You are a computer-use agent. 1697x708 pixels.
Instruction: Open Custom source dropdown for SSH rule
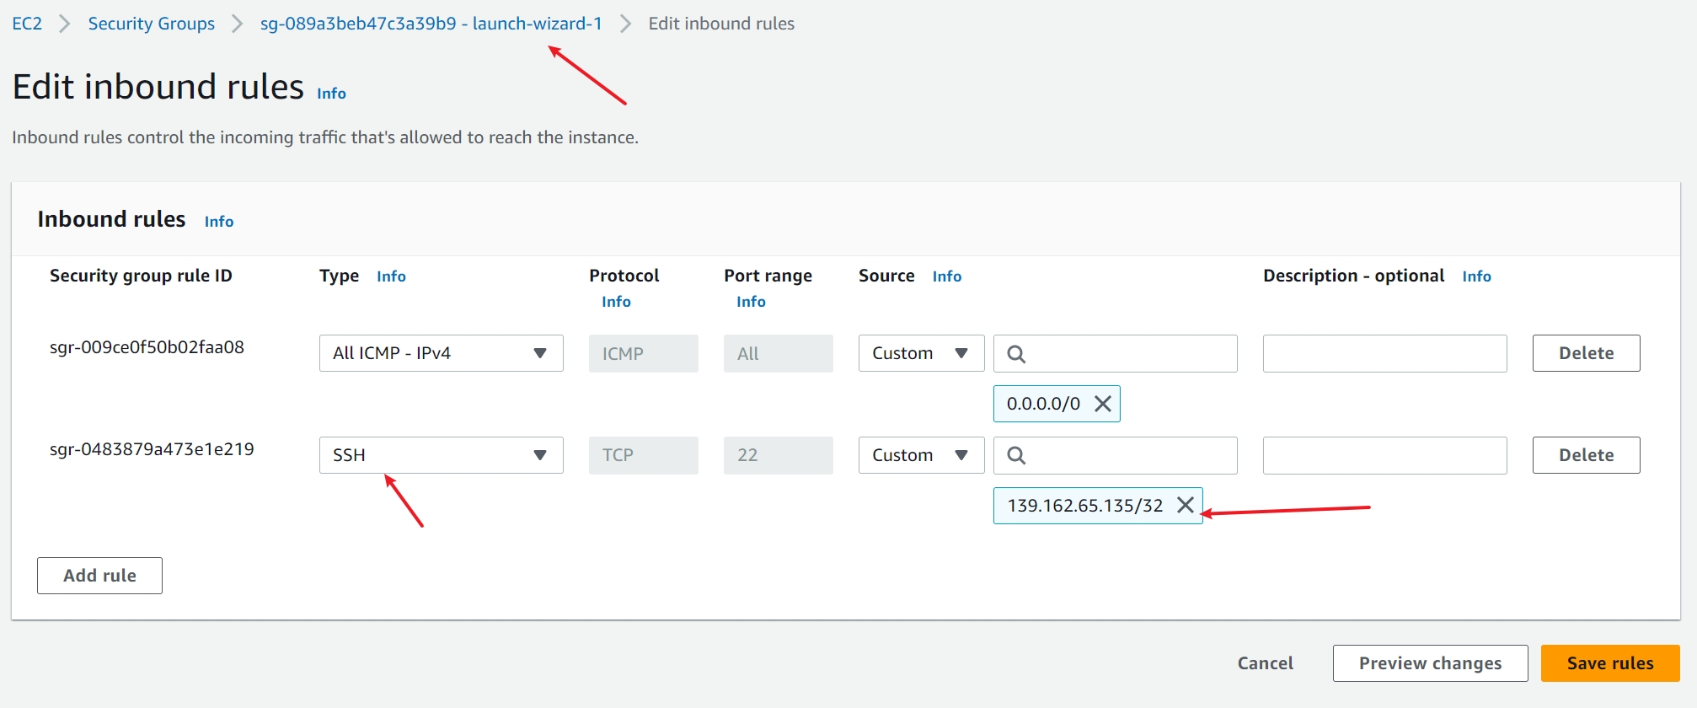(921, 455)
